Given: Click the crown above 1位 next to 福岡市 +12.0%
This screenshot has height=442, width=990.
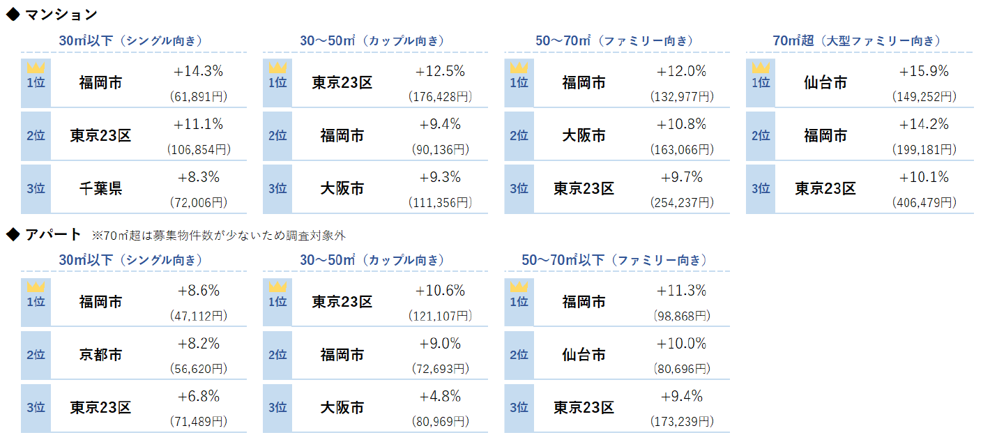Looking at the screenshot, I should tap(519, 68).
